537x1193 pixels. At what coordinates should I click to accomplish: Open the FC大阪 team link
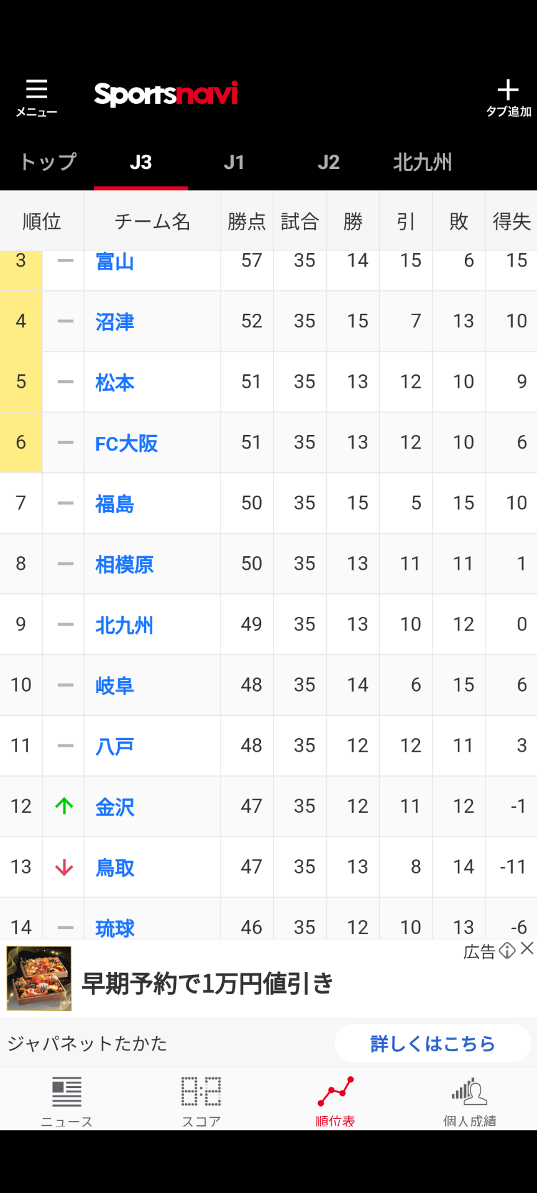point(126,443)
